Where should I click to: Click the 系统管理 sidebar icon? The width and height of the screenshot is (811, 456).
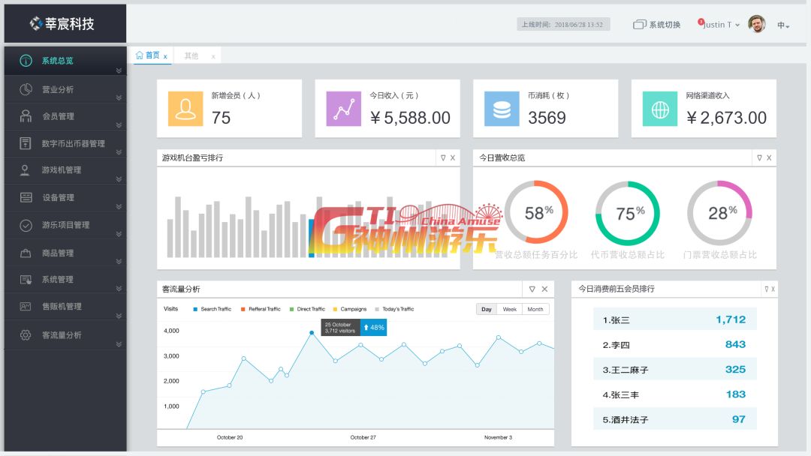pos(26,280)
